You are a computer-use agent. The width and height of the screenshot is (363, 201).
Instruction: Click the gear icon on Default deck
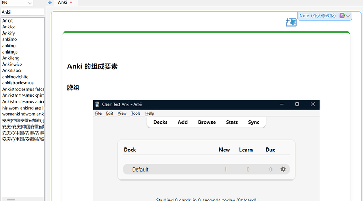point(283,169)
